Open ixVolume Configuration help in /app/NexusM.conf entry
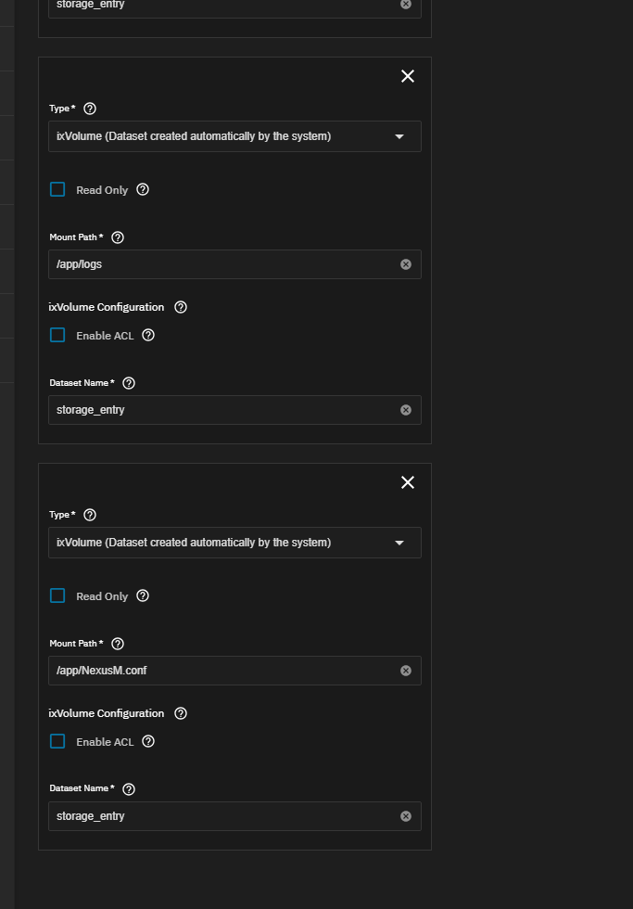The image size is (633, 909). (x=181, y=713)
